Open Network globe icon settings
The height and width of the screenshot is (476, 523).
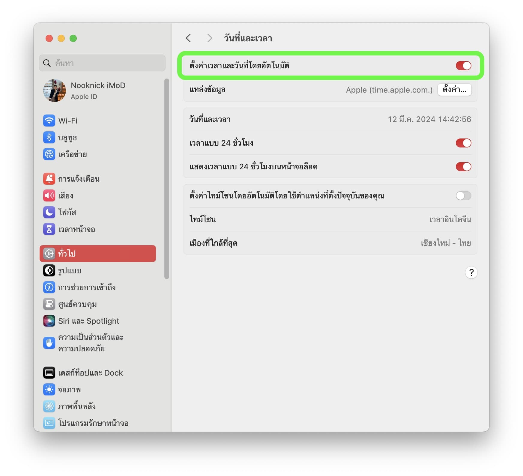point(49,154)
